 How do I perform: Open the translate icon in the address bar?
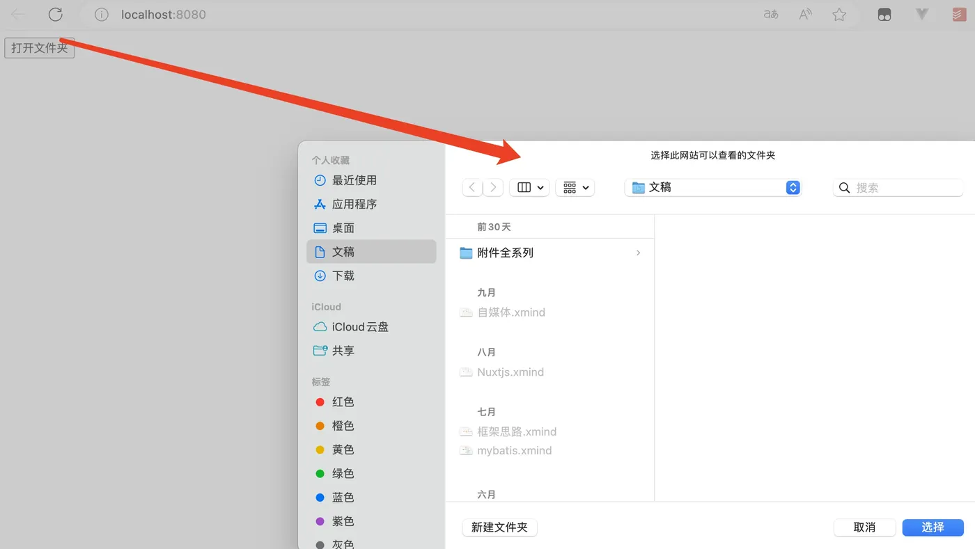(x=771, y=14)
